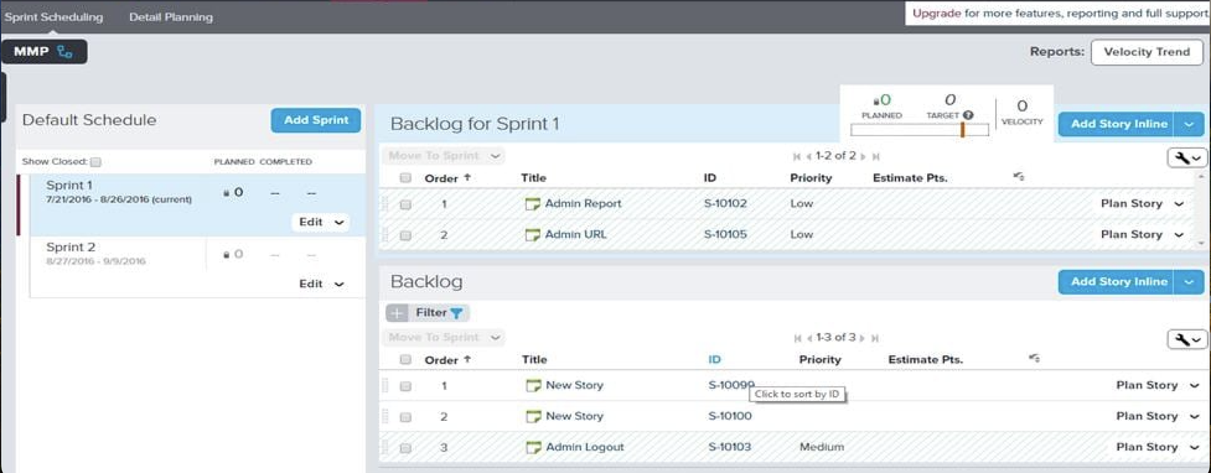Click the Add Sprint button
The width and height of the screenshot is (1211, 473).
click(316, 120)
